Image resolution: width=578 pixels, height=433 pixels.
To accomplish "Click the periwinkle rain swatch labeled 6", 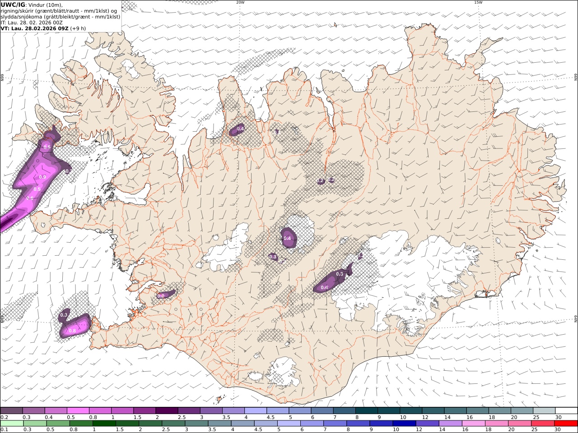I will click(312, 424).
